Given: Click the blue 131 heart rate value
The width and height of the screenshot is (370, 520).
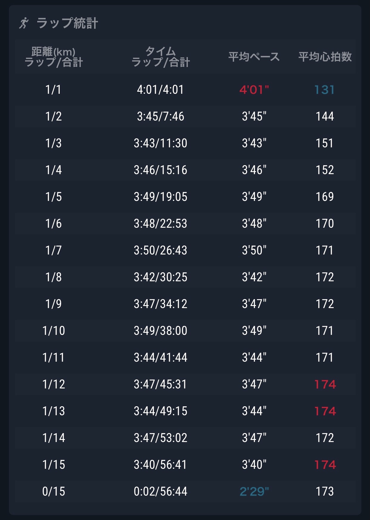Looking at the screenshot, I should [325, 90].
